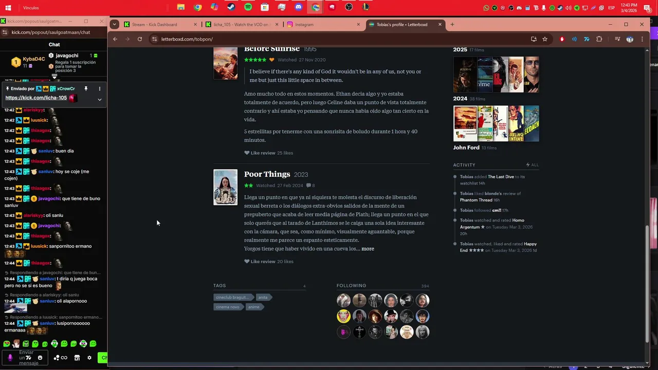Unpin the pinned chat message

point(86,88)
